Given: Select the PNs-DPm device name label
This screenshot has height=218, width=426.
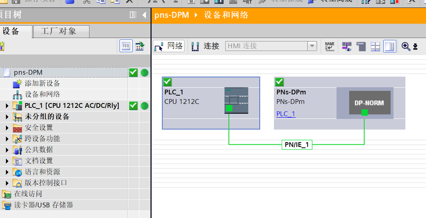Looking at the screenshot, I should tap(291, 92).
